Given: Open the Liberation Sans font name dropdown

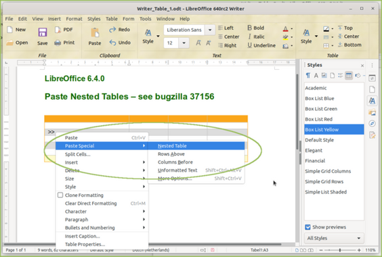Looking at the screenshot, I should pyautogui.click(x=210, y=30).
